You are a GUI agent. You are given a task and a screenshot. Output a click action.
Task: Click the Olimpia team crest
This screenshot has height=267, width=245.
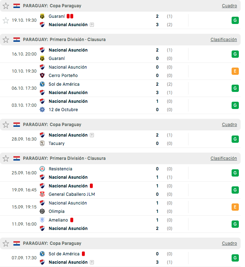[x=42, y=211]
